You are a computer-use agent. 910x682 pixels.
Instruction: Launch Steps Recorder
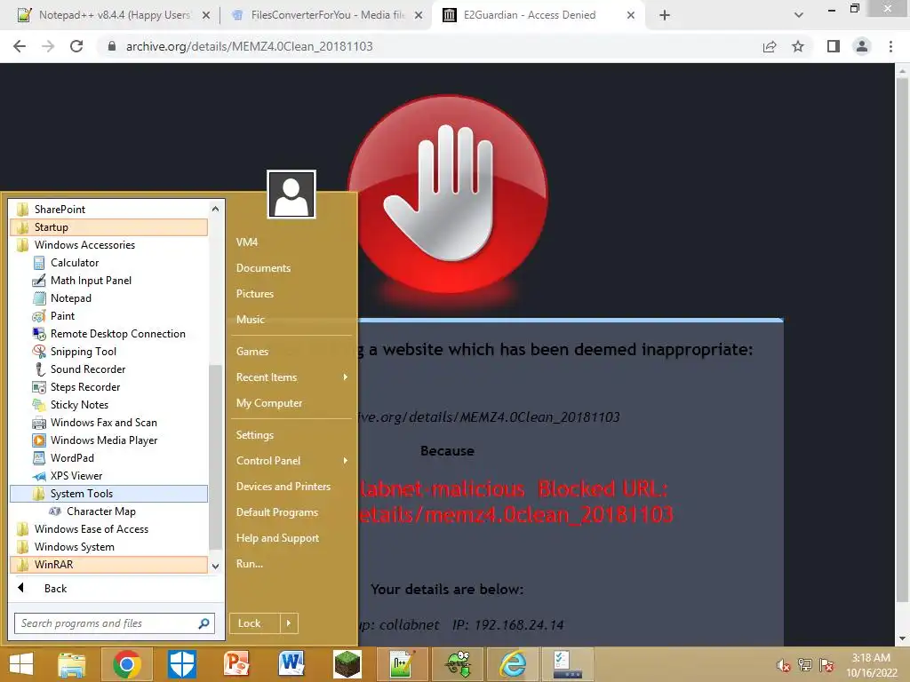click(84, 387)
